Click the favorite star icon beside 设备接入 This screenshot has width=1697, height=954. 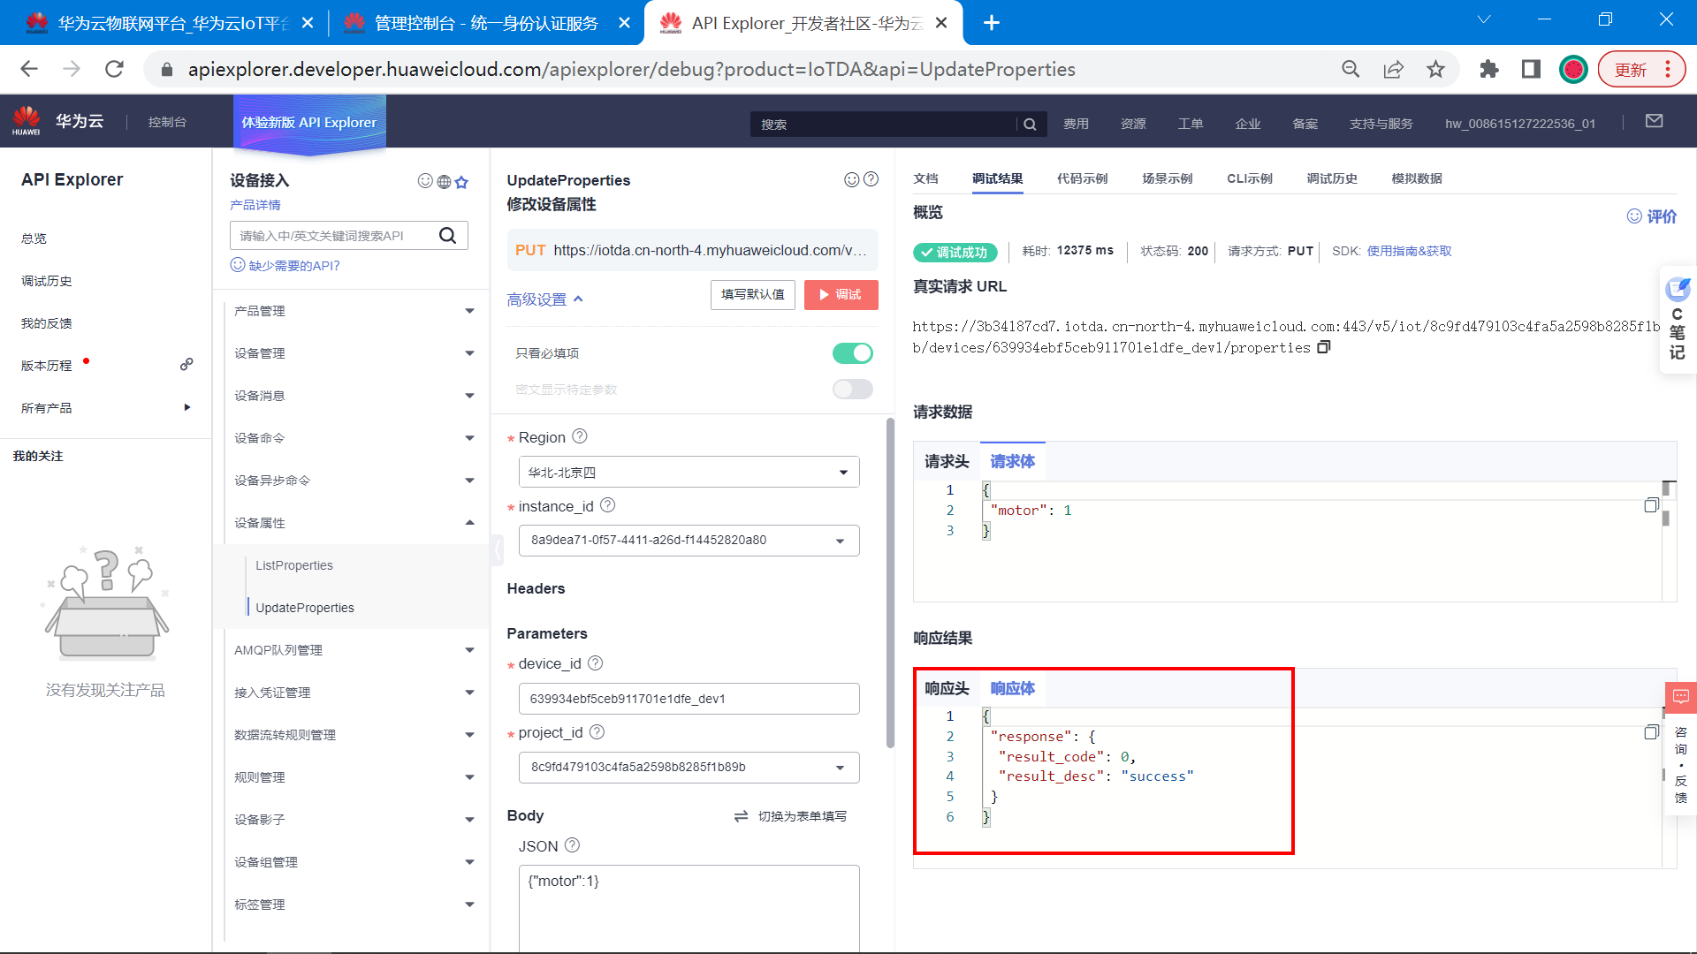coord(461,182)
